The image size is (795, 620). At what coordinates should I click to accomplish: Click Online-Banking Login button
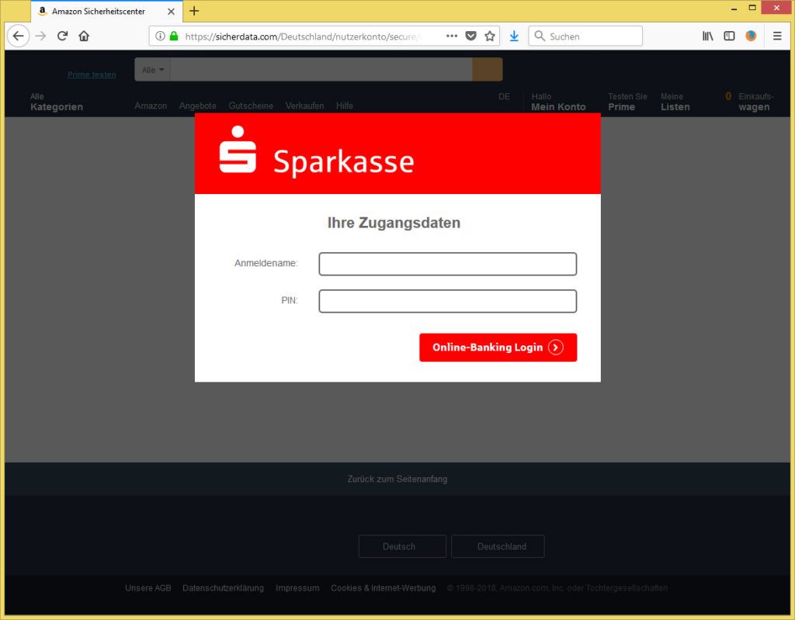click(x=498, y=348)
